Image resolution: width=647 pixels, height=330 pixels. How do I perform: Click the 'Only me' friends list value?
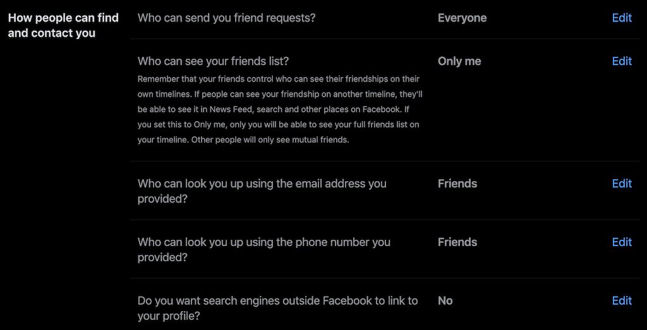pos(459,61)
